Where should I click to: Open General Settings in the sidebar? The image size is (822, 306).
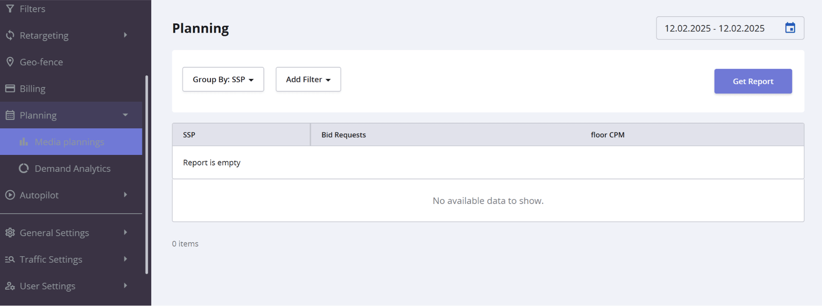[71, 233]
